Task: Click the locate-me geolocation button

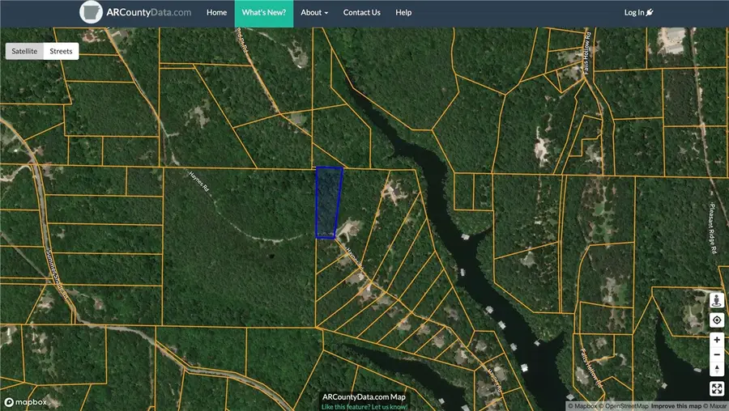Action: [x=717, y=320]
